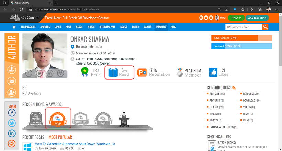Image resolution: width=282 pixels, height=151 pixels.
Task: Open the Jobs menu item
Action: 173,27
